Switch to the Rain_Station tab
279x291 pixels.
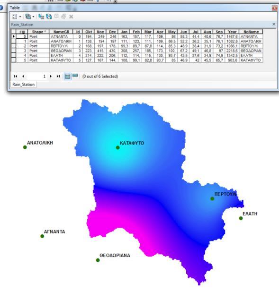[x=24, y=85]
